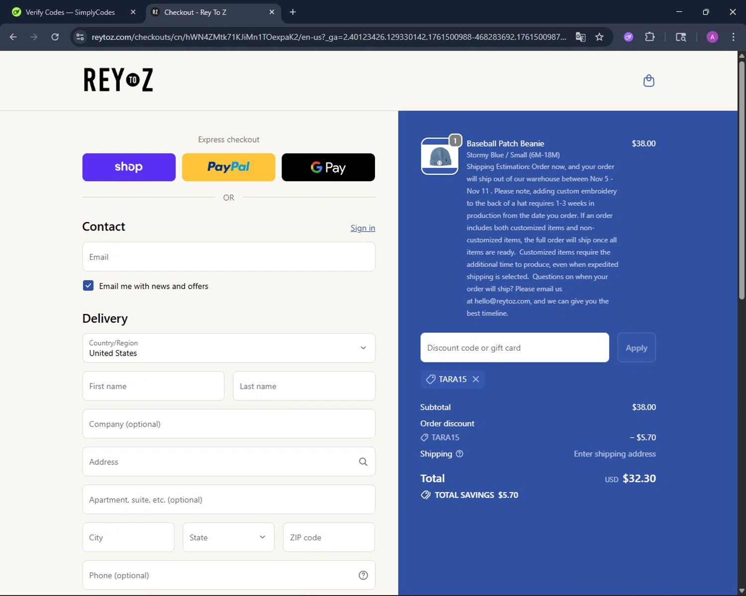Viewport: 746px width, 596px height.
Task: Choose Google Pay express checkout
Action: [x=328, y=167]
